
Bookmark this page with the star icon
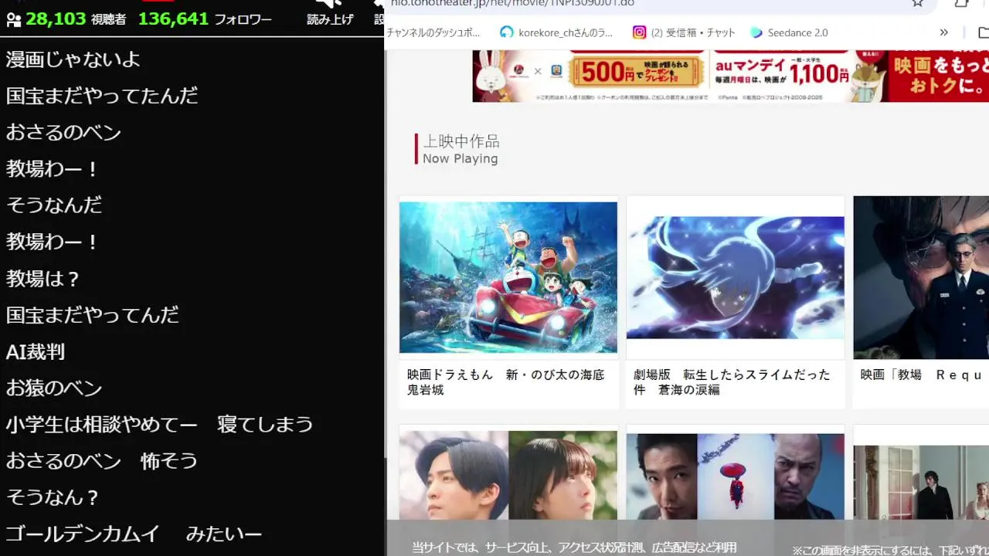click(917, 3)
